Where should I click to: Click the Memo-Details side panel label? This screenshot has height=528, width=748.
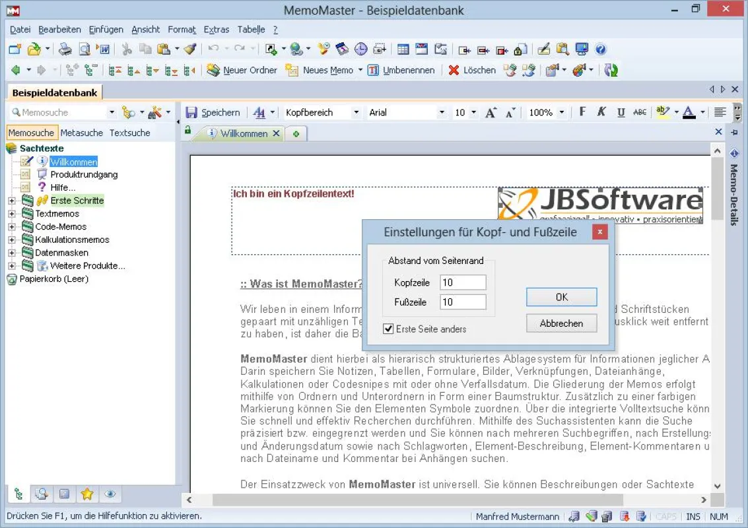734,195
